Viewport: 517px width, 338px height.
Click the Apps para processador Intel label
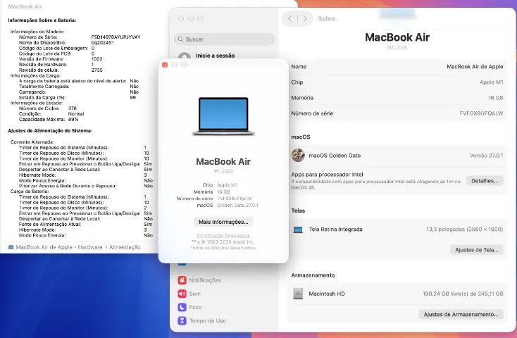327,175
